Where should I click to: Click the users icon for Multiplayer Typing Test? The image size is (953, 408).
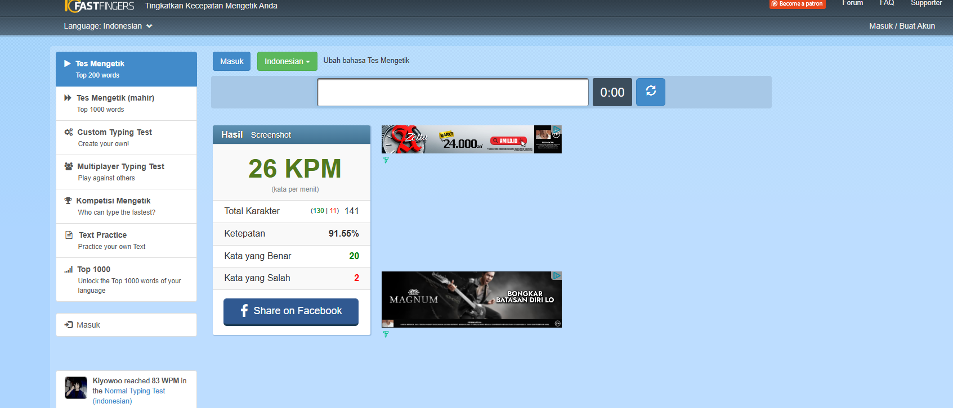pos(69,166)
